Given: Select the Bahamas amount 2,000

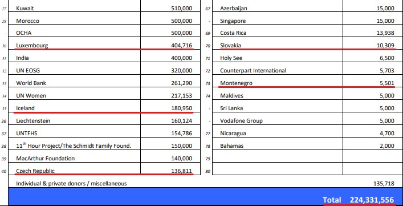Looking at the screenshot, I should pos(387,146).
